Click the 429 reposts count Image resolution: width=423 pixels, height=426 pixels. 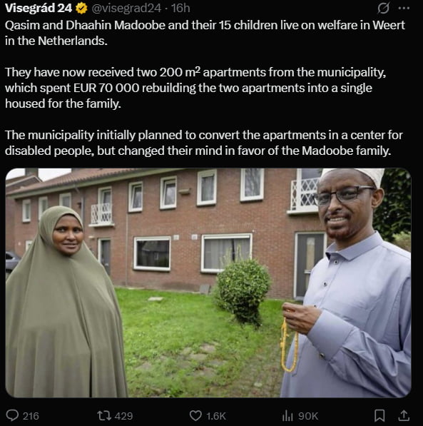(123, 416)
